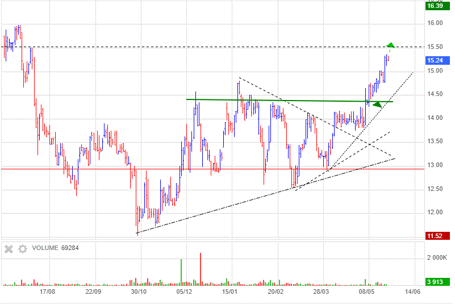This screenshot has height=304, width=455.
Task: Click the tall green volume bar near 05/12
Action: [181, 271]
